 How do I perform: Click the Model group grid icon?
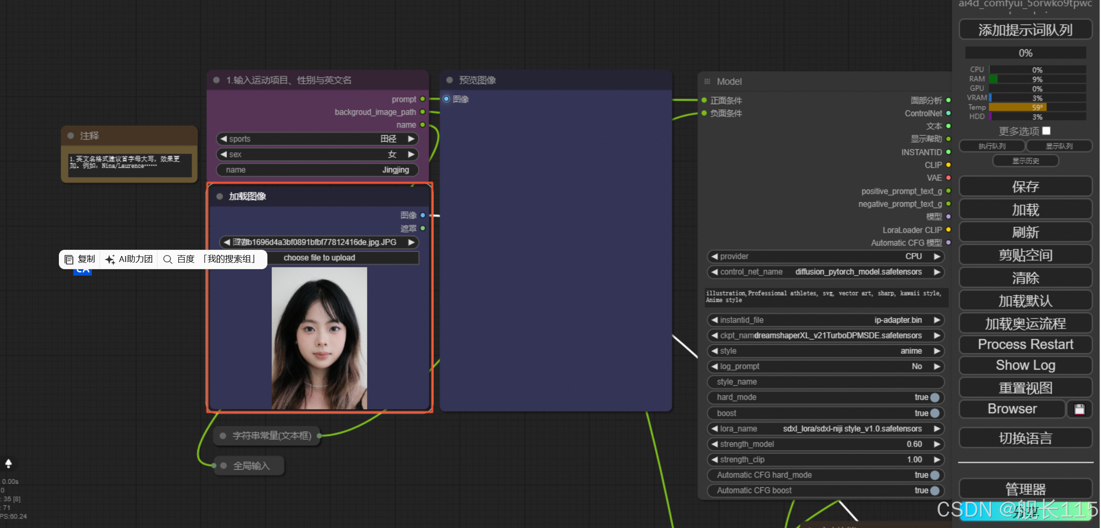point(707,81)
